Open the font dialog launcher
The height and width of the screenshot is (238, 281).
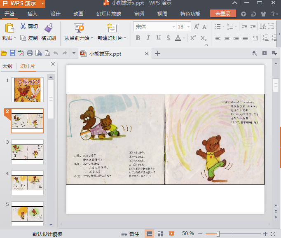pyautogui.click(x=206, y=45)
